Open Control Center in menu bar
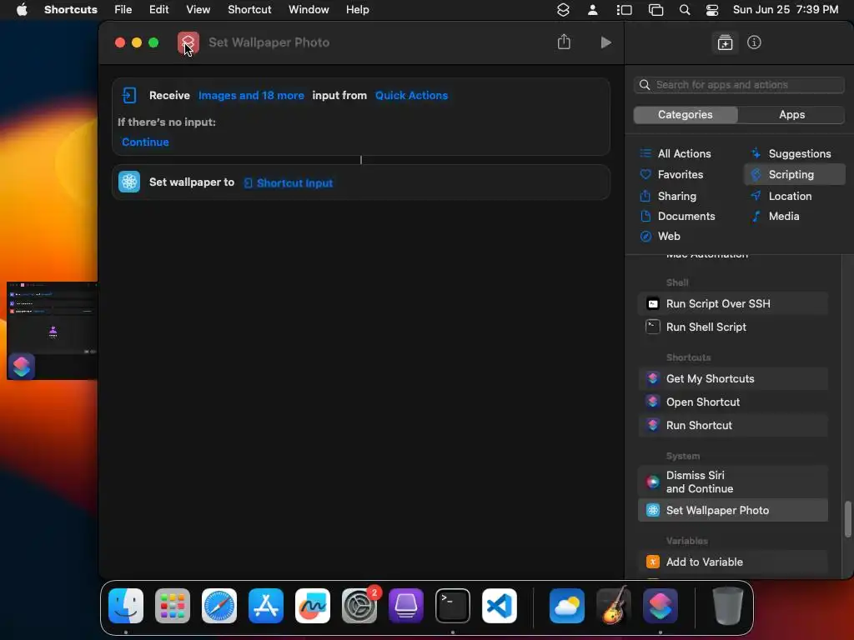The image size is (854, 640). pyautogui.click(x=712, y=10)
